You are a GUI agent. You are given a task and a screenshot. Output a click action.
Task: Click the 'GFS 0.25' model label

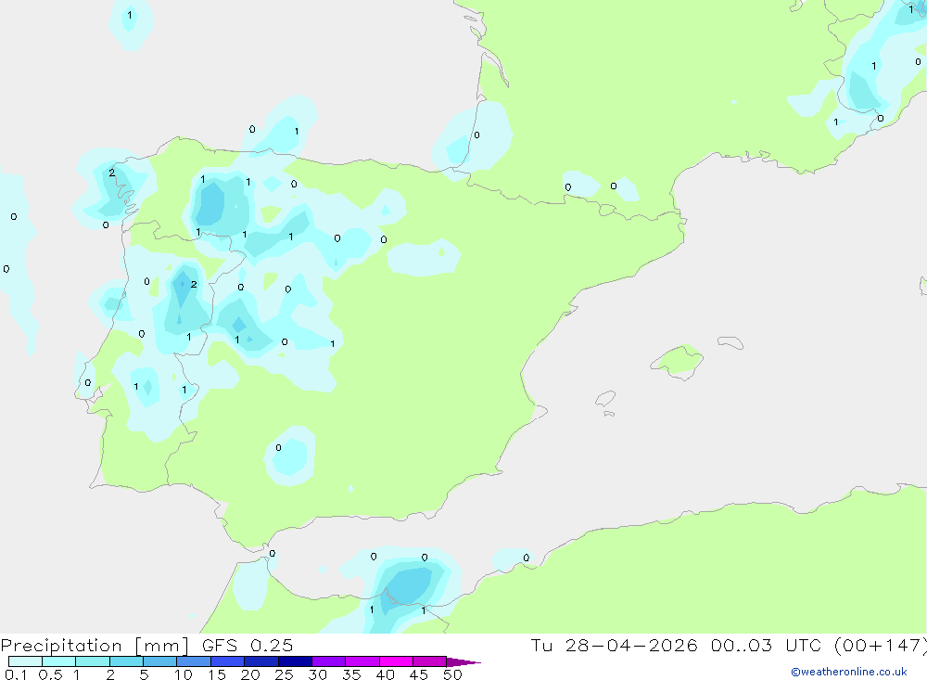(x=248, y=645)
